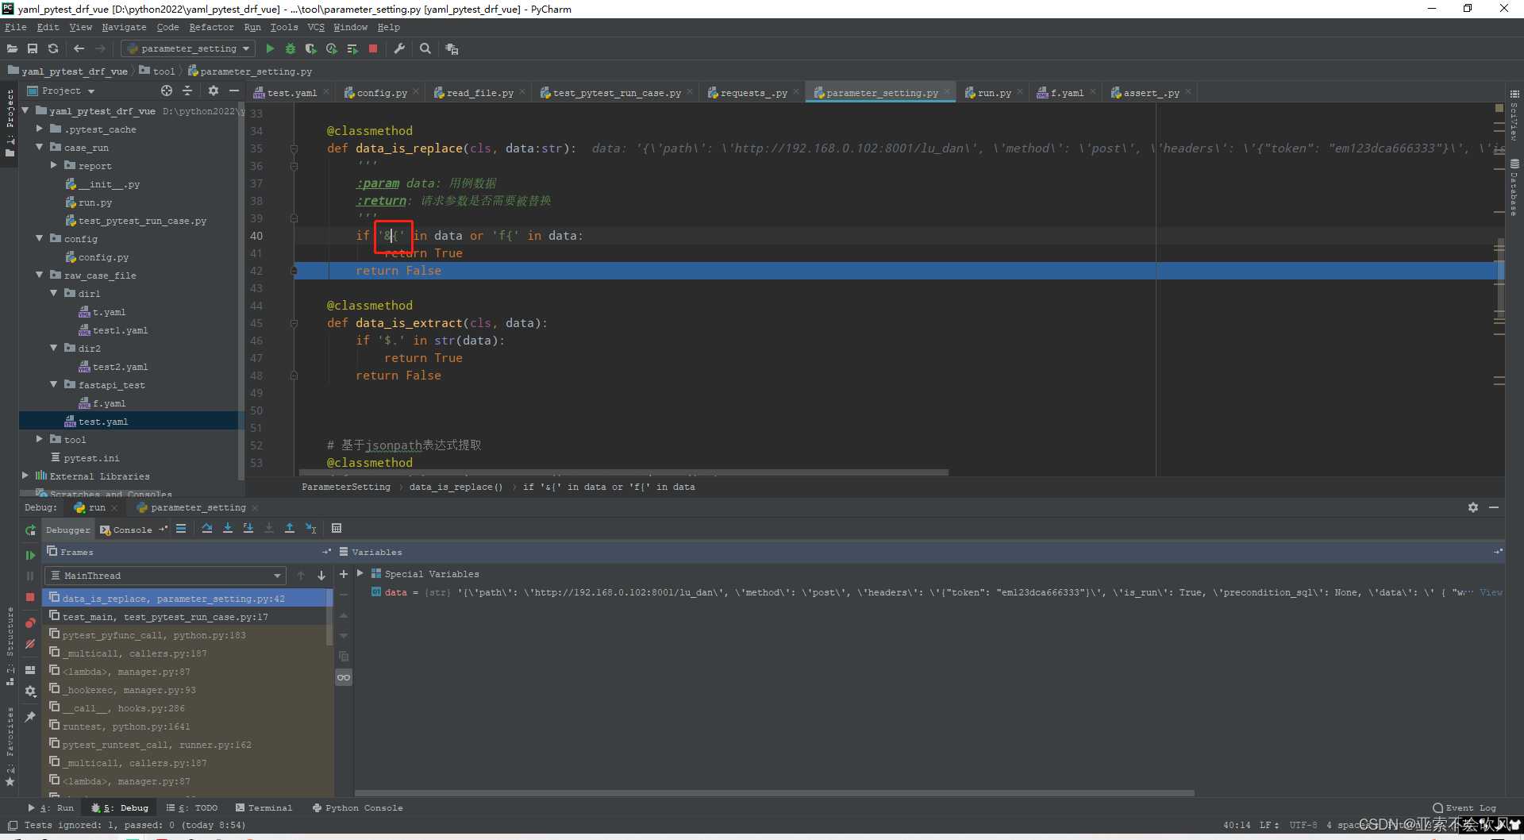
Task: Step Into My Code in the debugger
Action: pyautogui.click(x=248, y=529)
